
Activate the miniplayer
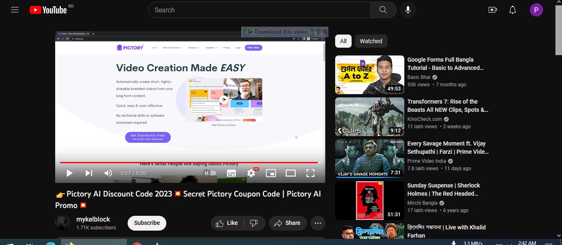tap(271, 173)
